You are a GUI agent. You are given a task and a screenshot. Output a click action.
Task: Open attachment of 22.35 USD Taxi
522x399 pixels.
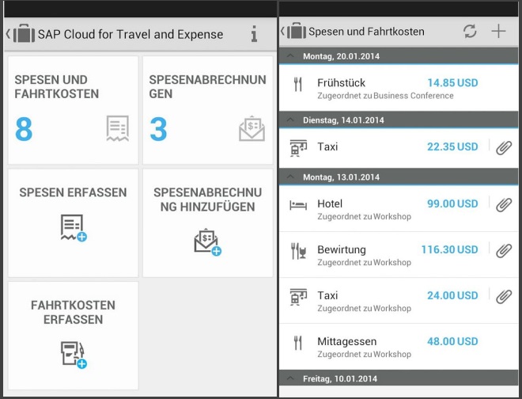point(504,146)
